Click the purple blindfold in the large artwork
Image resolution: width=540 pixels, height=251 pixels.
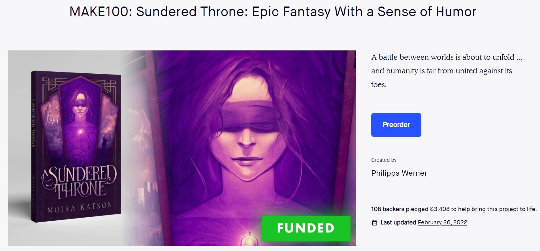click(249, 118)
